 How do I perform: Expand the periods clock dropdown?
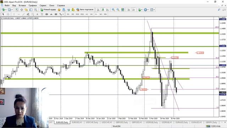pos(148,10)
